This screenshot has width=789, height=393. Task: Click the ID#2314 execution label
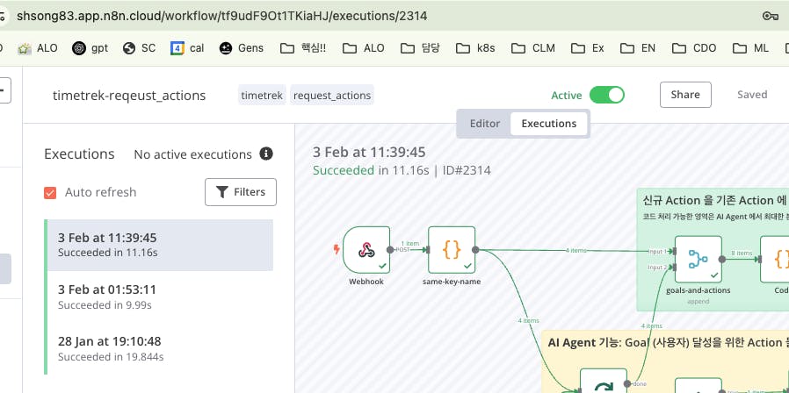coord(467,170)
